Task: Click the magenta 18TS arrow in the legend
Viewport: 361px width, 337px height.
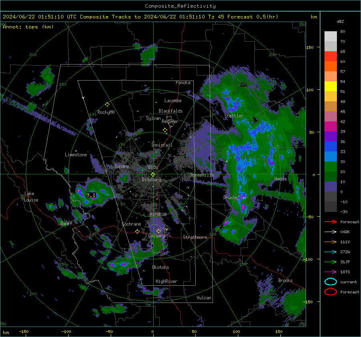Action: [331, 272]
